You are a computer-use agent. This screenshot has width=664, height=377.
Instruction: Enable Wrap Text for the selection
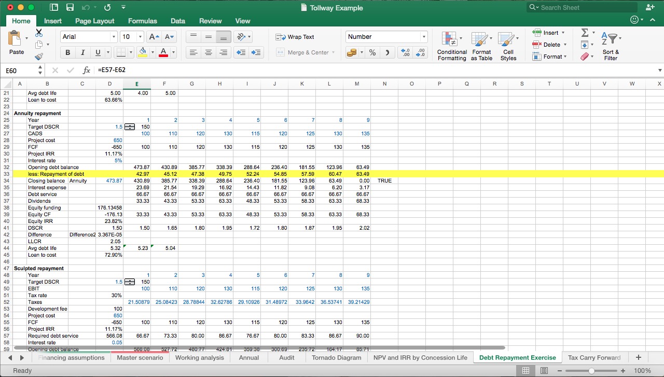pos(296,37)
